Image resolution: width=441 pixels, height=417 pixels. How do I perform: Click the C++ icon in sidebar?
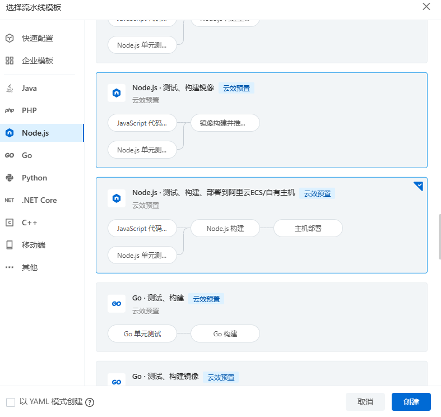tap(10, 223)
